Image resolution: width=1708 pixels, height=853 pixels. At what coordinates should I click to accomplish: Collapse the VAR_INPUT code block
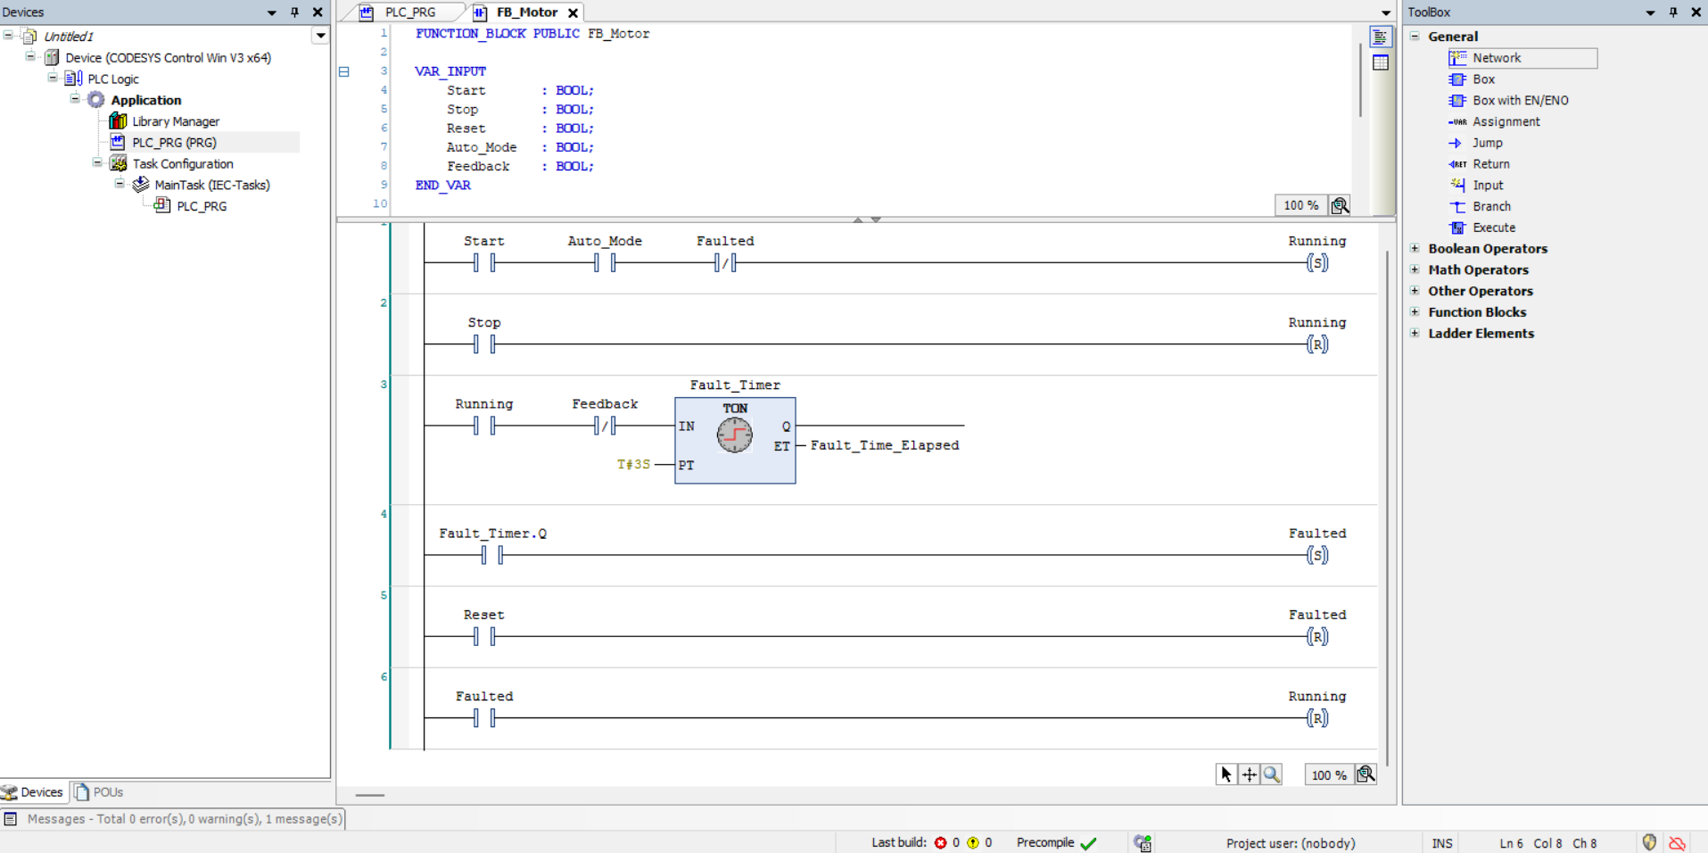click(344, 71)
